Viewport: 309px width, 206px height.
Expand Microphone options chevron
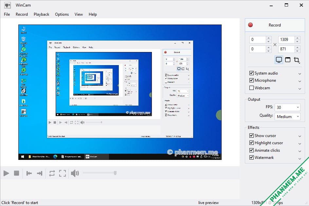[300, 81]
